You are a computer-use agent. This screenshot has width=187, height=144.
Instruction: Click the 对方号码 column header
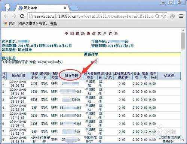click(x=71, y=76)
